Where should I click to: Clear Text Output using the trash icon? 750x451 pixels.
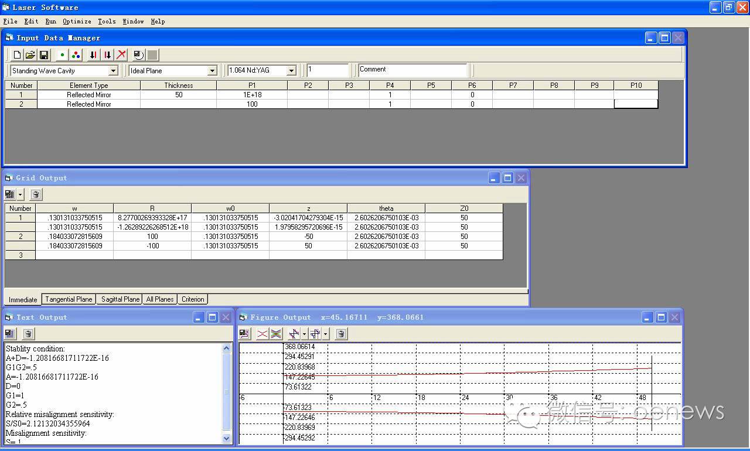[28, 334]
